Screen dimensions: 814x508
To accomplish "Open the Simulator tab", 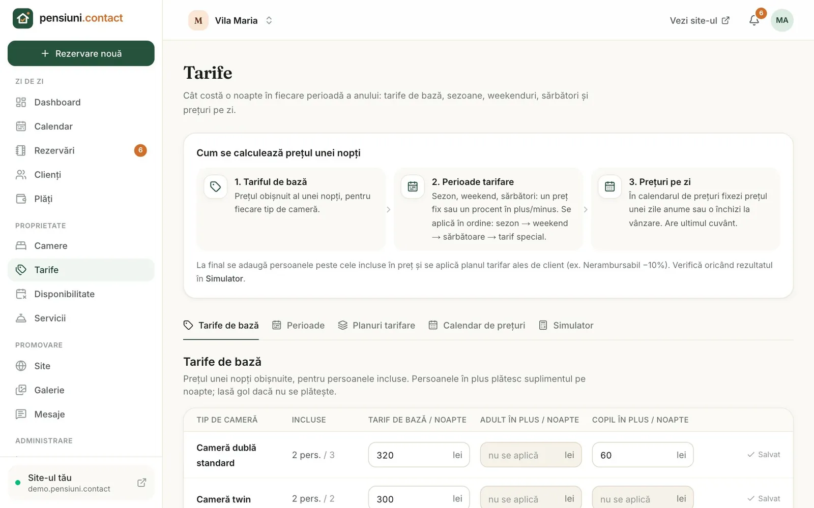I will coord(566,325).
